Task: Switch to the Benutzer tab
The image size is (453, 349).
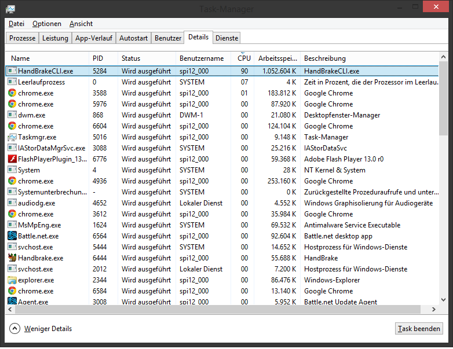Action: pos(168,38)
